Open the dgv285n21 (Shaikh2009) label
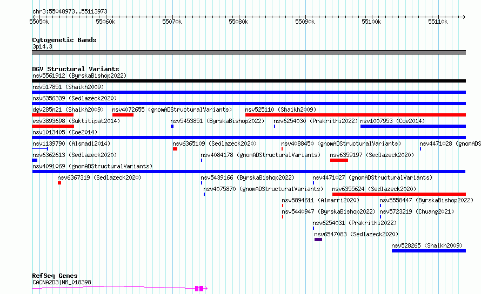Viewport: 481px width, 294px height. tap(68, 110)
